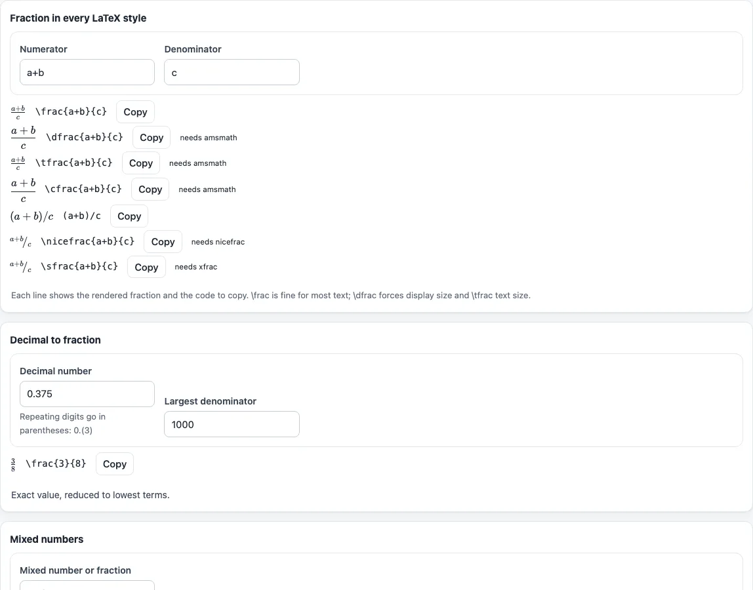This screenshot has width=753, height=590.
Task: Copy the \tfrac{a+b}{c} code
Action: pos(141,163)
